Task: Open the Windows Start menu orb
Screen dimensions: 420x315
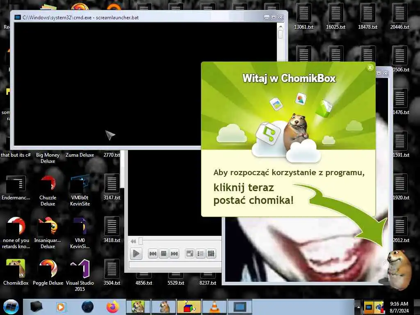Action: tap(11, 307)
